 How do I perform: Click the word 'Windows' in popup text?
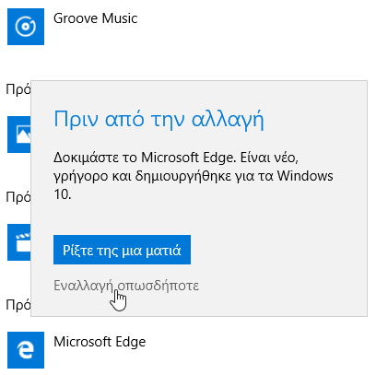(x=305, y=176)
